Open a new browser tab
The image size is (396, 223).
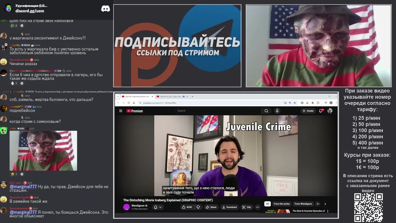point(192,96)
